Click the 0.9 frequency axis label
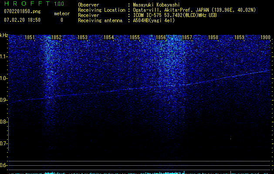Viewport: 274px width, 174px height. point(3,100)
